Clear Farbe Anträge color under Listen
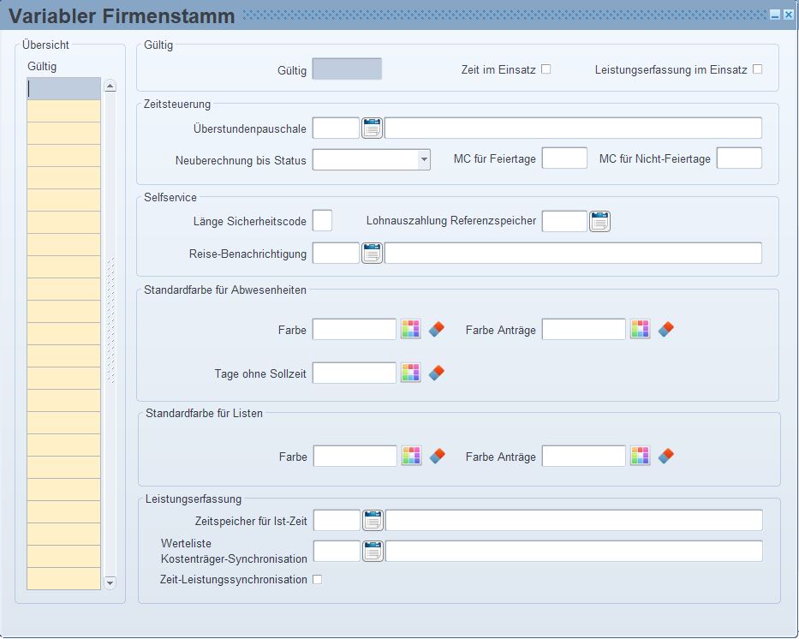799x639 pixels. pyautogui.click(x=666, y=456)
